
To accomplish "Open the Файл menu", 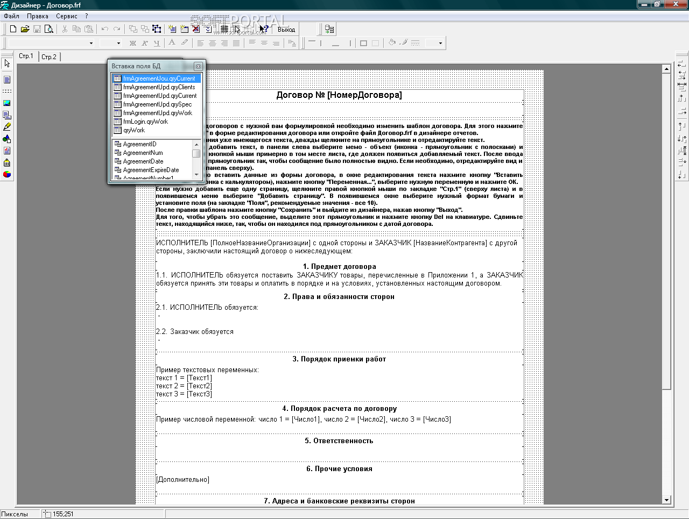I will pos(11,16).
